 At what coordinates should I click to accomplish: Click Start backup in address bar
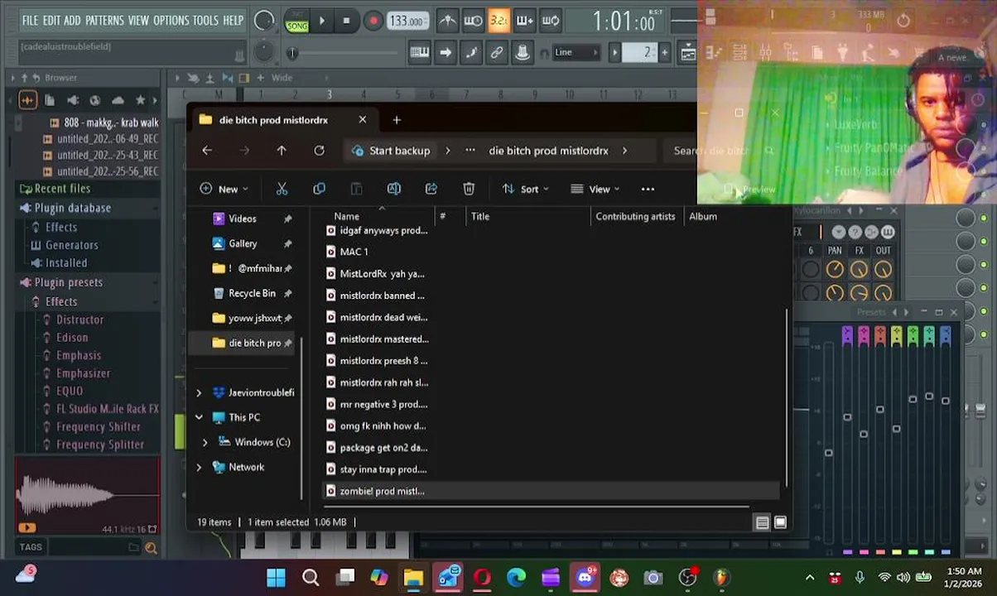point(391,151)
